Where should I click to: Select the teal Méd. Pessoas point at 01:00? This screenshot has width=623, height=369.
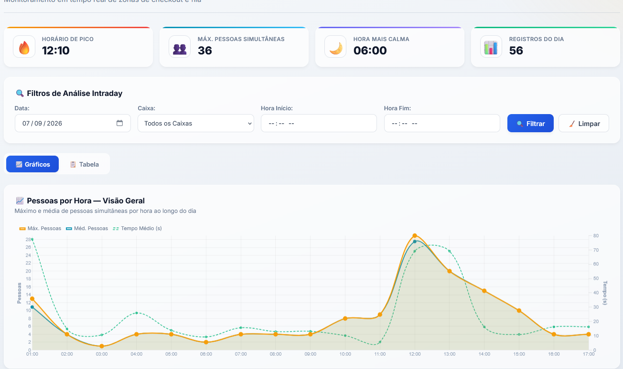[x=32, y=307]
